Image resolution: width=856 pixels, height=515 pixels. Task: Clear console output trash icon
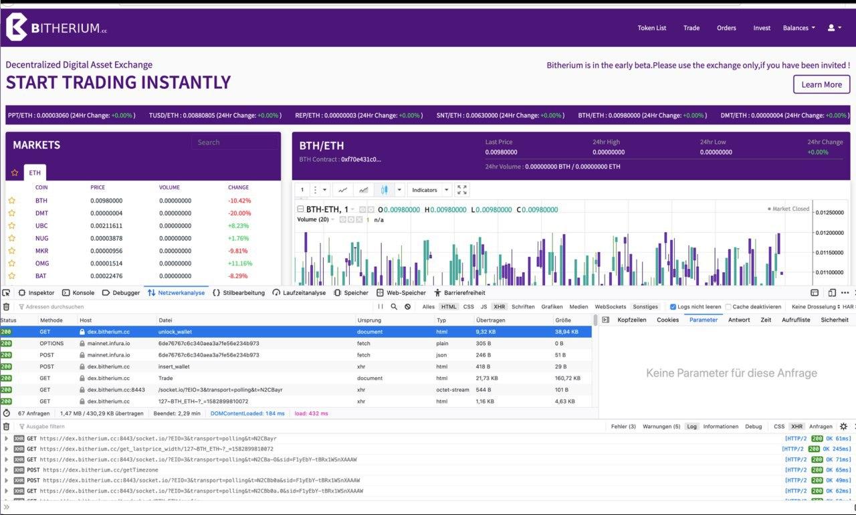click(x=7, y=426)
